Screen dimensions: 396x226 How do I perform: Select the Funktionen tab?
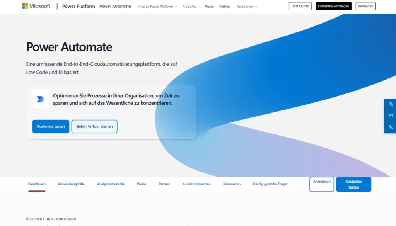tap(37, 184)
